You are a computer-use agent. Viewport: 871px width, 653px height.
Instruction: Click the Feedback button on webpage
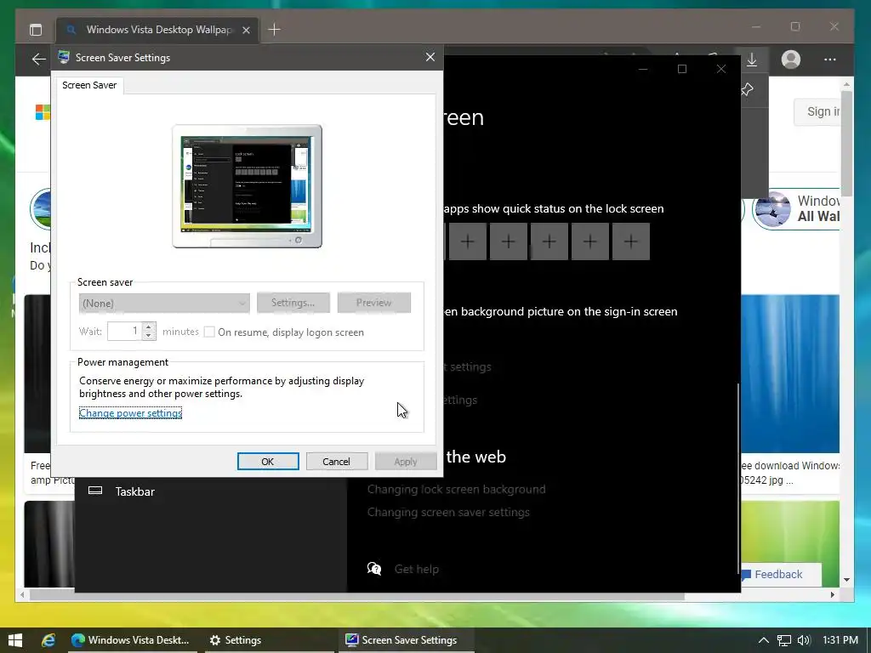(x=779, y=574)
